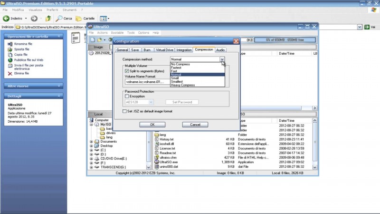Open the Burn tab
This screenshot has width=380, height=214.
[147, 50]
